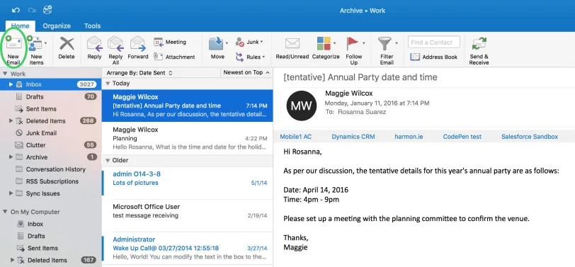Toggle Newest on Top sort order

[x=246, y=73]
